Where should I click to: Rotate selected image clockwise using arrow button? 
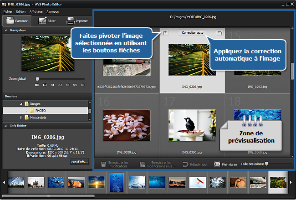[x=165, y=33]
